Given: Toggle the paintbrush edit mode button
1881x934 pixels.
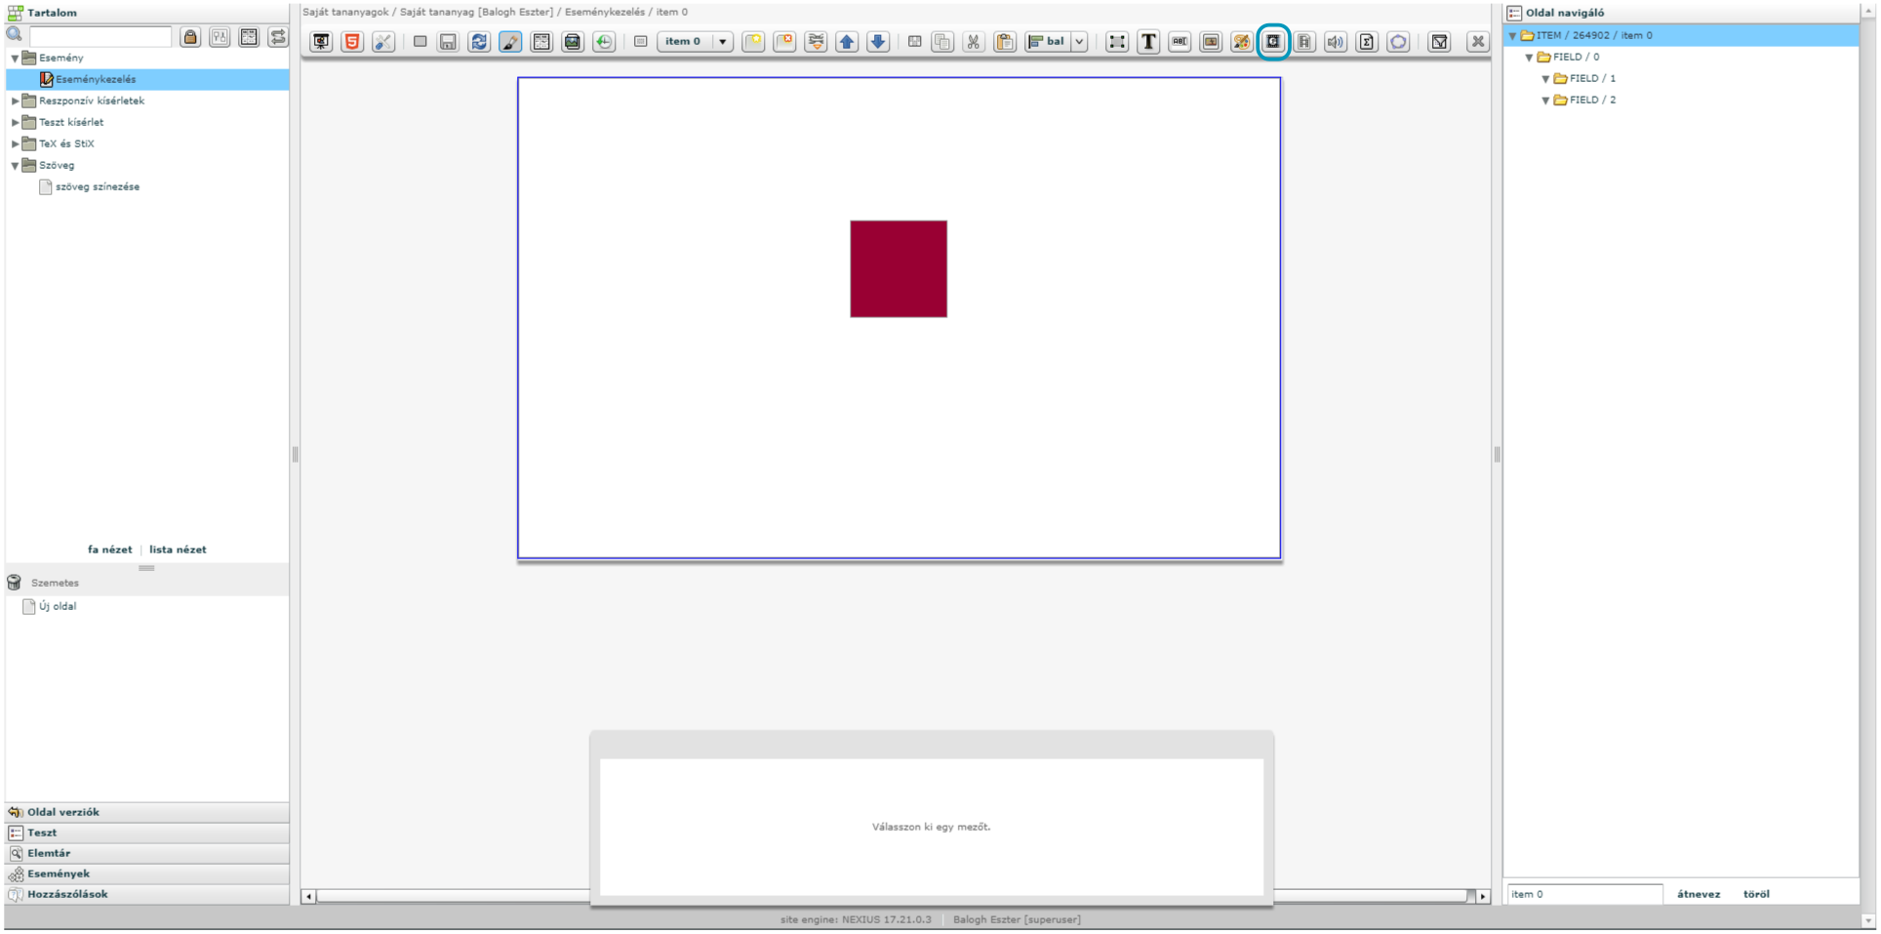Looking at the screenshot, I should pyautogui.click(x=510, y=42).
